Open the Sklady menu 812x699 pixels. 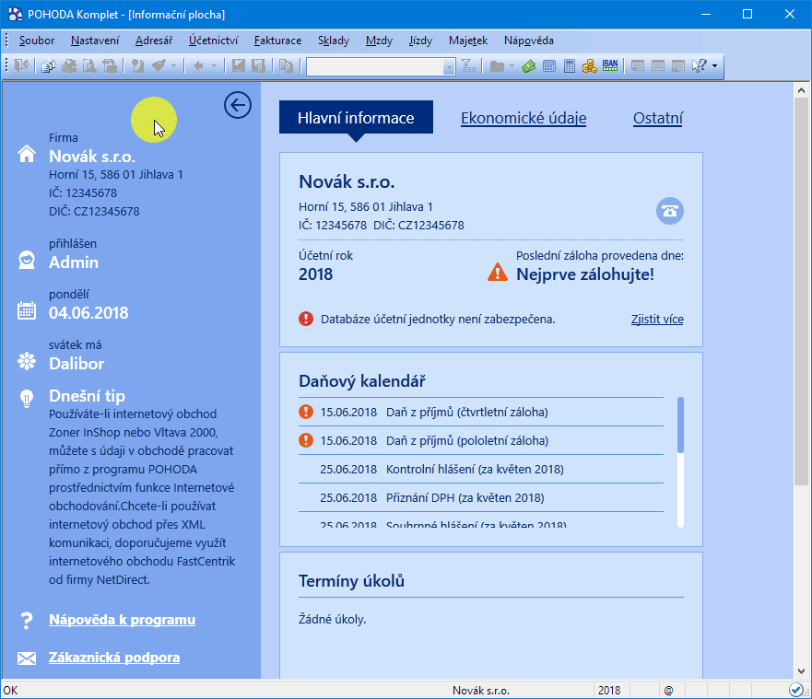click(334, 41)
